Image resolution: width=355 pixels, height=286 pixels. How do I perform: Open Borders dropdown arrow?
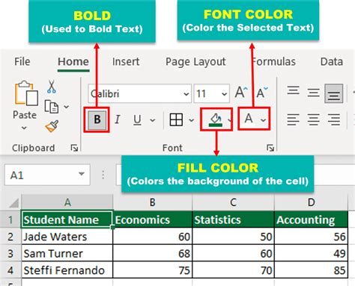pyautogui.click(x=192, y=120)
